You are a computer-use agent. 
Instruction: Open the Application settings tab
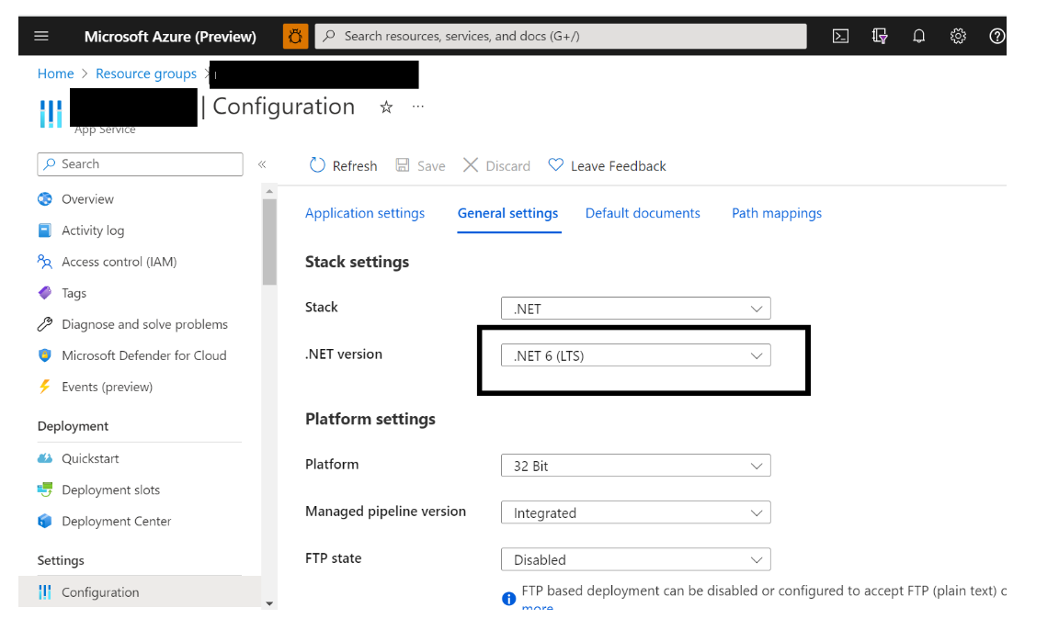coord(365,213)
